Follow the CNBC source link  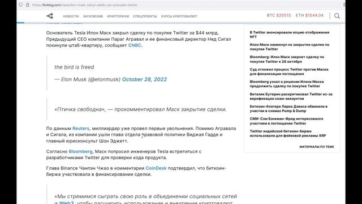[x=135, y=45]
